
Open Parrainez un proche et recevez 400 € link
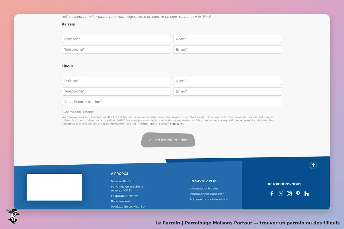(127, 188)
